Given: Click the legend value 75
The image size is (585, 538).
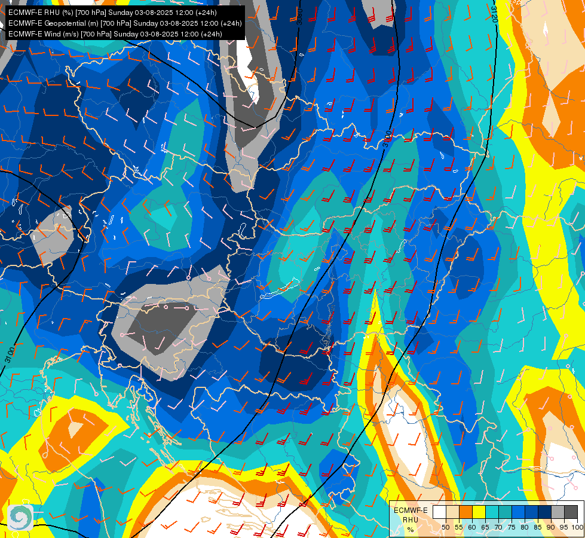Looking at the screenshot, I should 512,527.
